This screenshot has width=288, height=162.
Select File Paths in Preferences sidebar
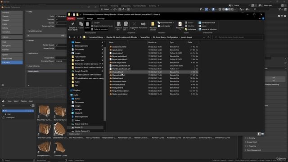[12, 63]
